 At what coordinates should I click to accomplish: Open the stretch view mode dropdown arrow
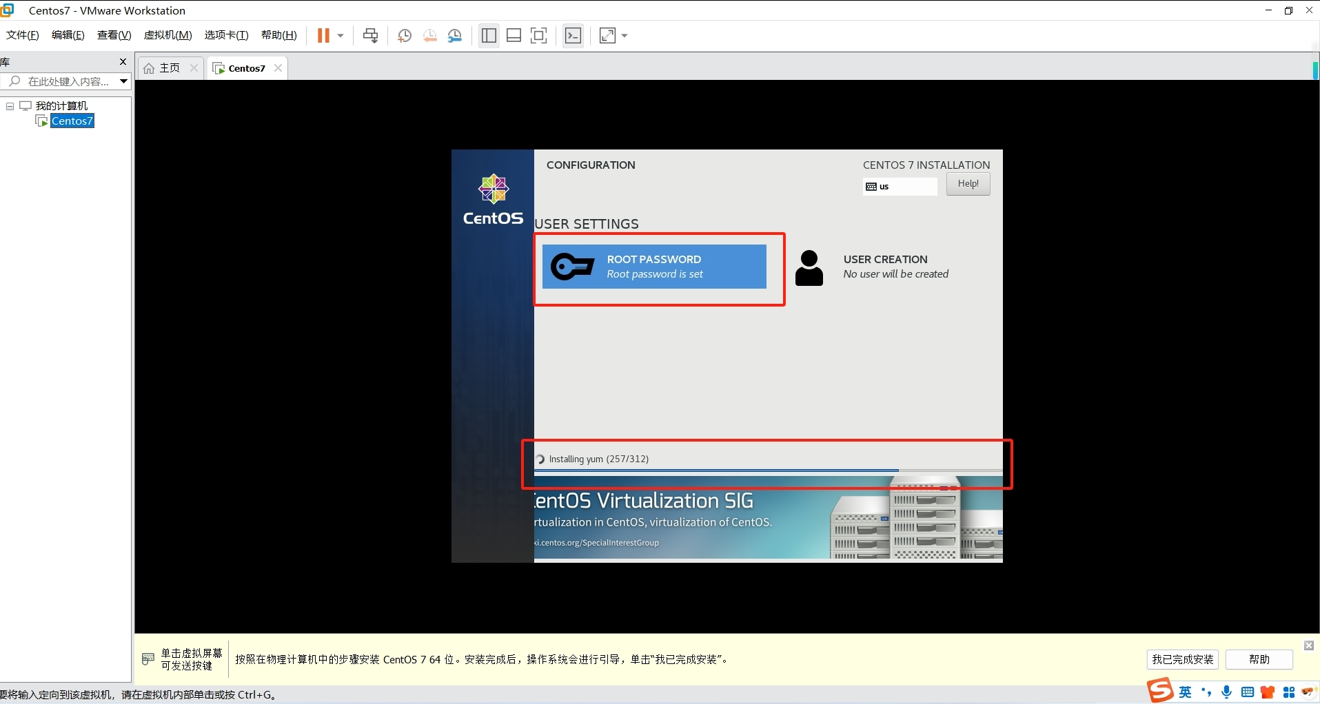coord(625,36)
